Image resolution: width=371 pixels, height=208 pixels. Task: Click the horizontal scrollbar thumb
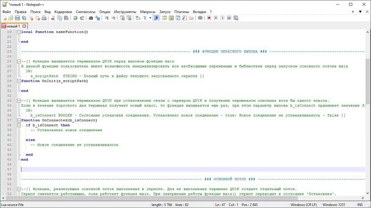coord(152,198)
